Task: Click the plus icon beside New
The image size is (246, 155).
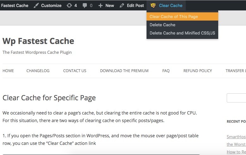Action: pyautogui.click(x=101, y=5)
